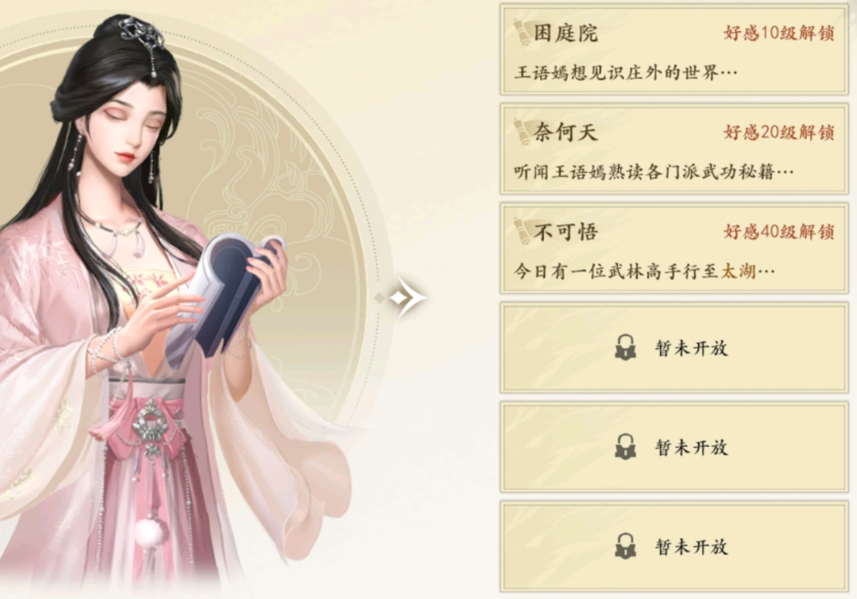857x599 pixels.
Task: Open the 困庭院 story card
Action: coord(674,50)
